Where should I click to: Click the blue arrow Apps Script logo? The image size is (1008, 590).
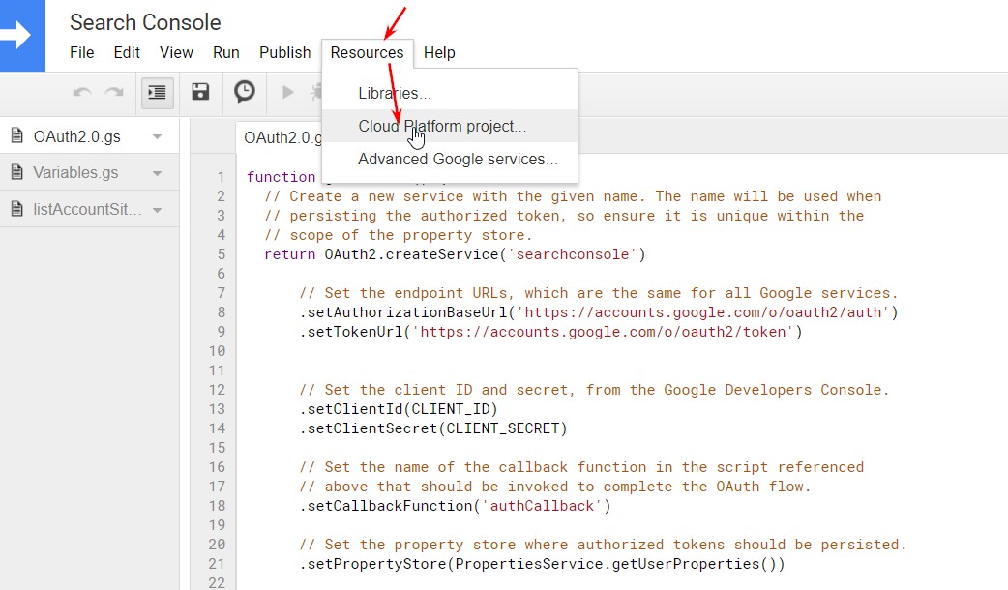point(22,36)
